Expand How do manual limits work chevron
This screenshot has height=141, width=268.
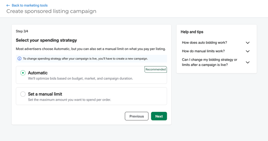tap(247, 51)
